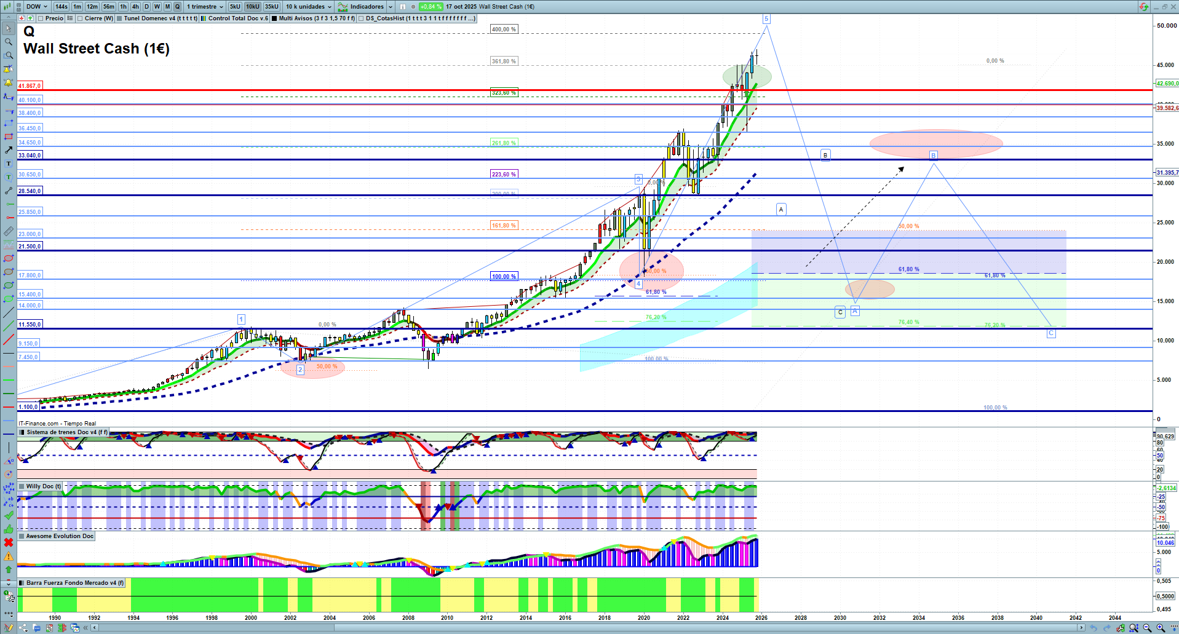The image size is (1179, 634).
Task: Select the red rectangle drawing tool
Action: coord(8,137)
